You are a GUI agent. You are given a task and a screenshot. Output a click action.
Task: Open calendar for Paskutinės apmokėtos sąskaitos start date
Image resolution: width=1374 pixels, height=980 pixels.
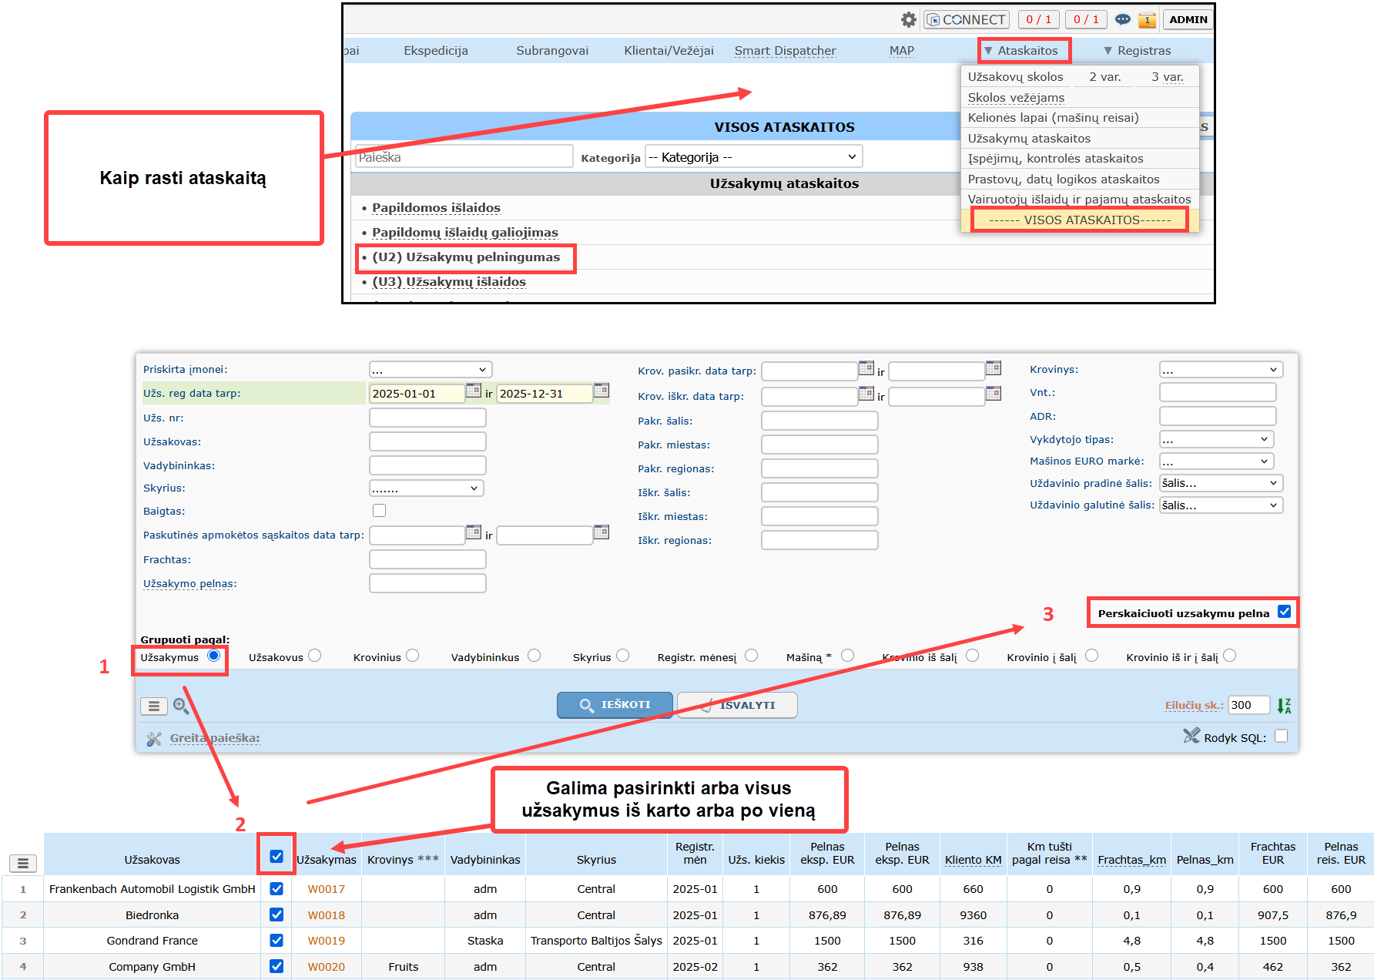[474, 532]
